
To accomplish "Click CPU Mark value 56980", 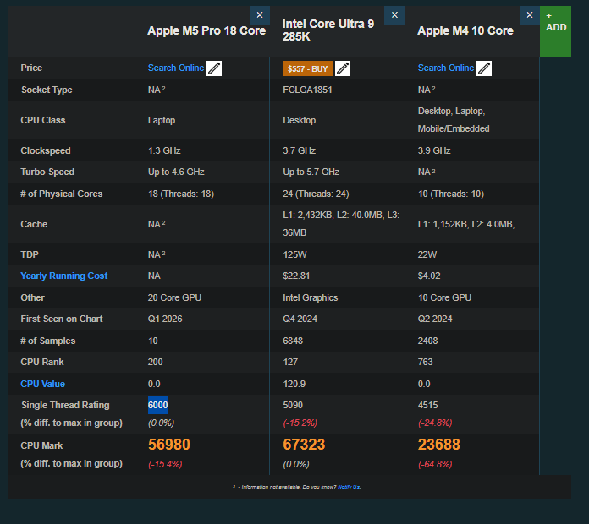I will click(x=169, y=445).
